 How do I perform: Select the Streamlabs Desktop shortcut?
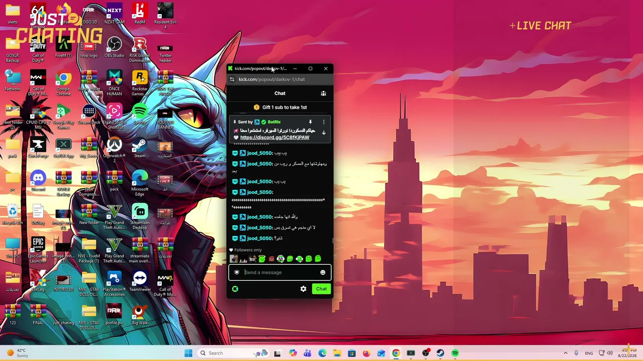[x=140, y=217]
